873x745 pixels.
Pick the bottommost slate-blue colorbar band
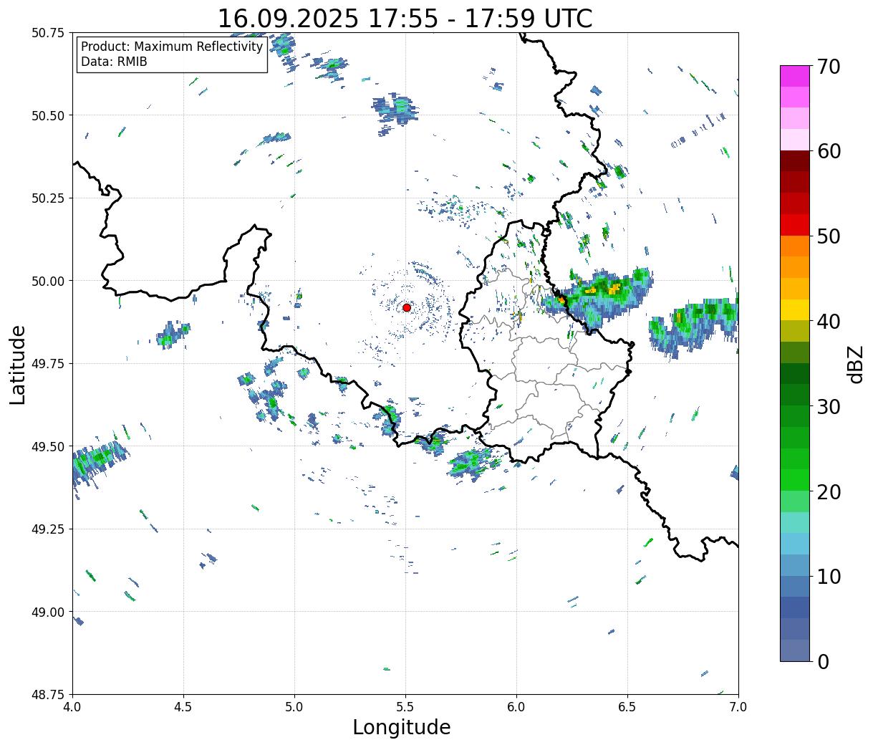[x=795, y=650]
